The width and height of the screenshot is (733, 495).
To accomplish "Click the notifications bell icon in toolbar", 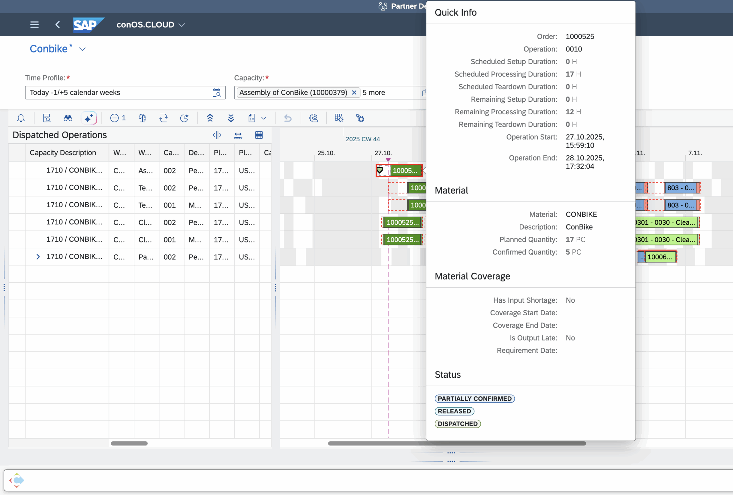I will click(x=21, y=118).
